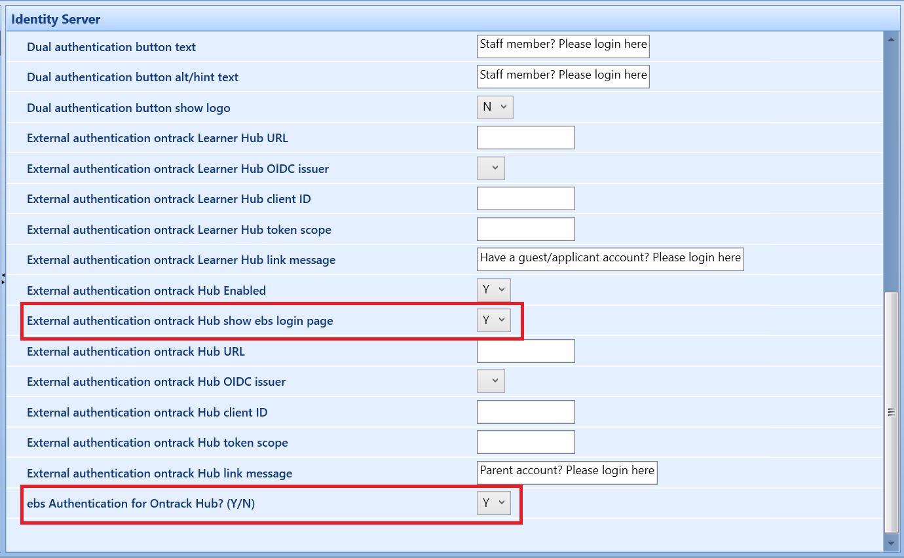Click the Identity Server section header
This screenshot has width=904, height=558.
click(x=452, y=19)
